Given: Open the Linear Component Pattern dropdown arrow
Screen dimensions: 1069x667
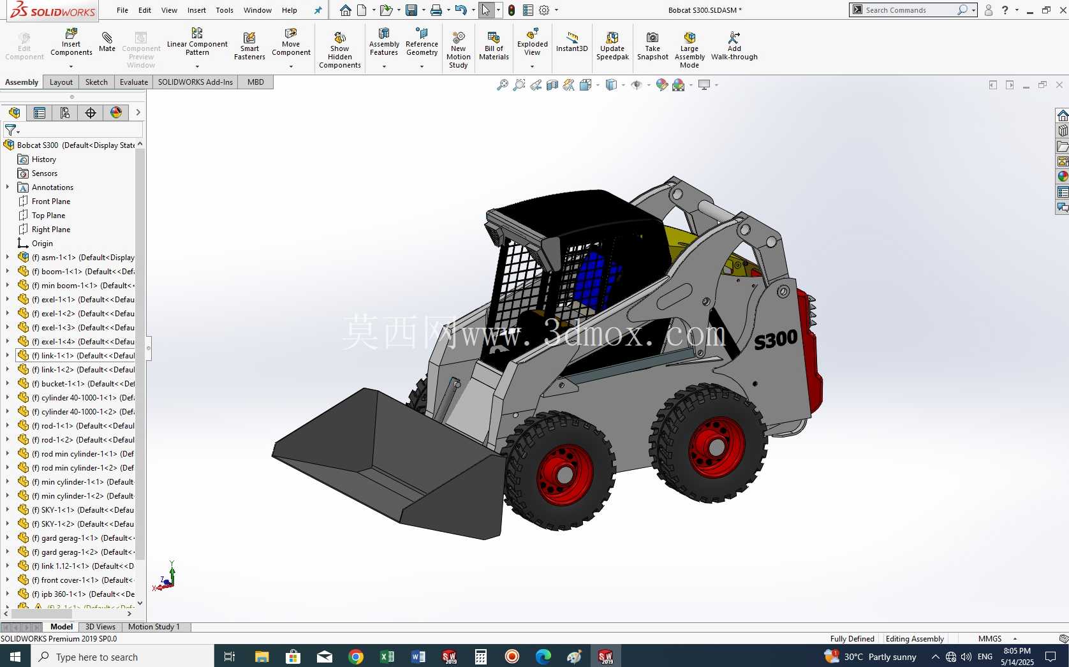Looking at the screenshot, I should click(197, 66).
